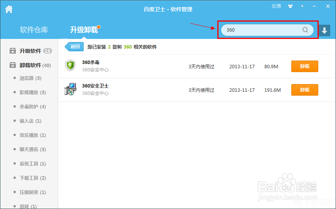Click the 360杀毒 software name
Viewport: 336px width, 209px height.
click(91, 62)
